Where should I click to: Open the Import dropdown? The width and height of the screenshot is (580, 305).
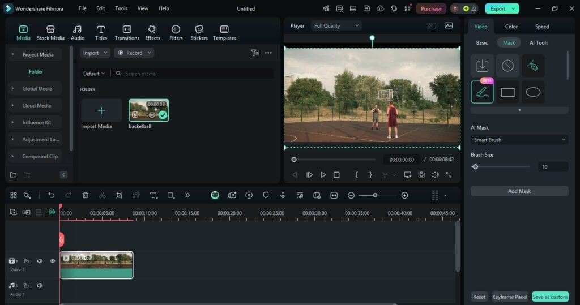pos(95,53)
